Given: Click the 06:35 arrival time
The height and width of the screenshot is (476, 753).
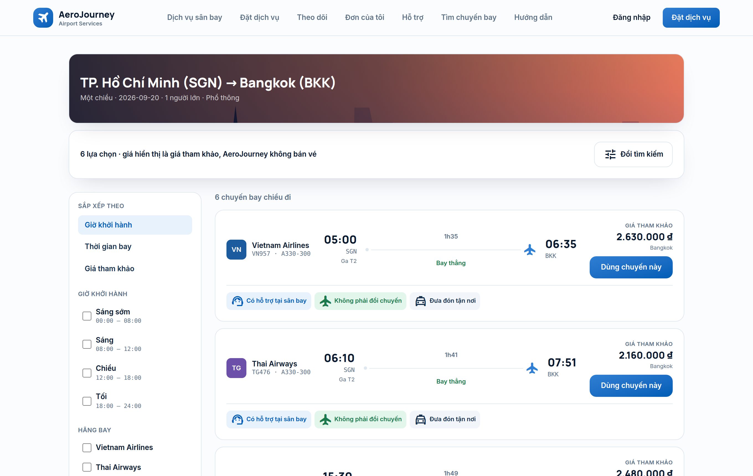Looking at the screenshot, I should [x=561, y=244].
